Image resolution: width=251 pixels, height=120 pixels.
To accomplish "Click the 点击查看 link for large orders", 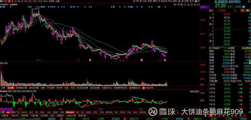I will [x=246, y=48].
